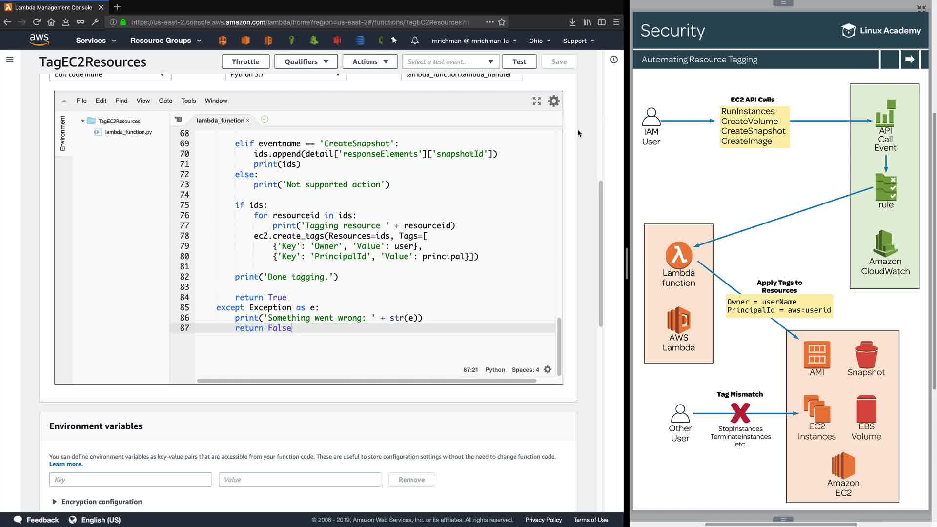Open the hamburger side navigation menu
Screen dimensions: 937x527
(10, 60)
